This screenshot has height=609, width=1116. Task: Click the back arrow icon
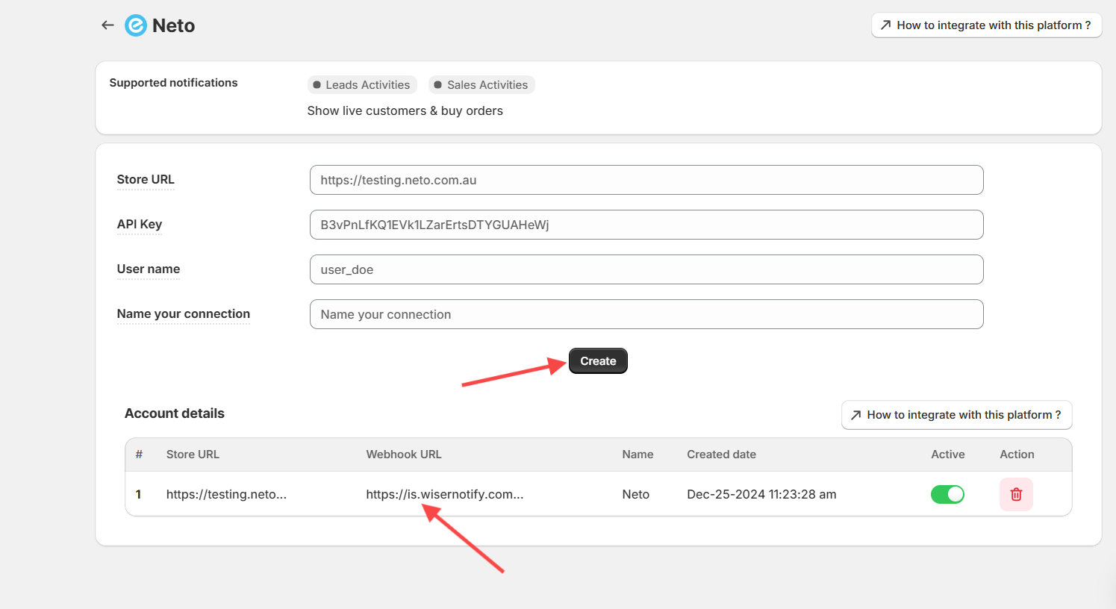tap(107, 25)
